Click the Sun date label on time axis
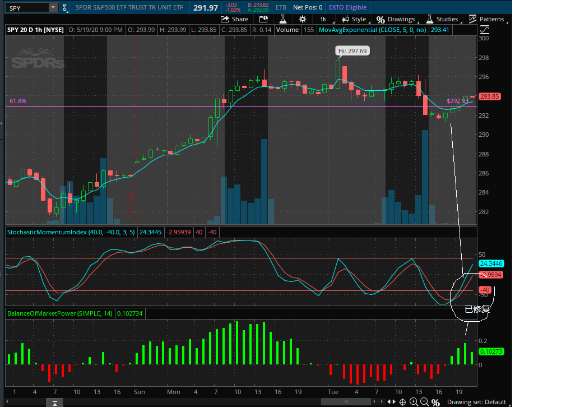580x407 pixels. pyautogui.click(x=140, y=392)
